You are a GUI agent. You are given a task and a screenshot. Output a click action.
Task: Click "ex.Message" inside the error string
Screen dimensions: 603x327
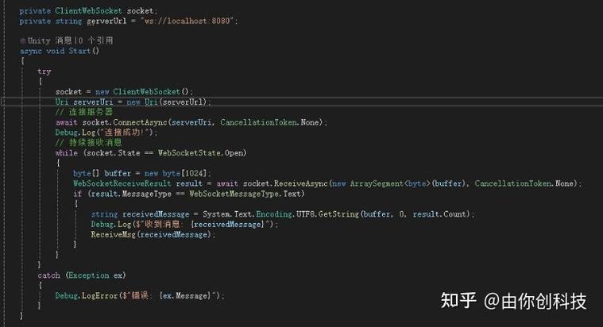[186, 295]
